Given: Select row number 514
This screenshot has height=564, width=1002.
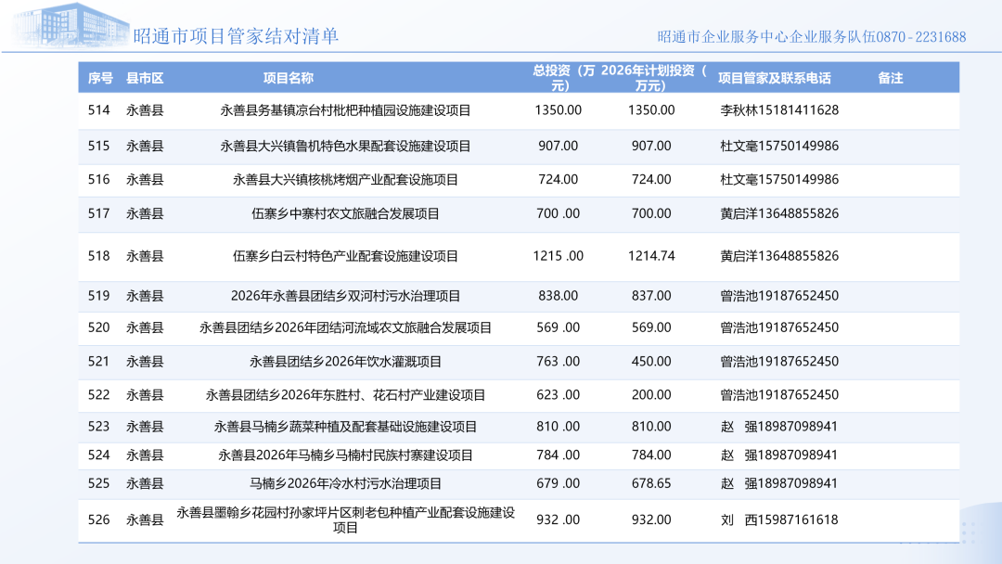Looking at the screenshot, I should point(99,109).
